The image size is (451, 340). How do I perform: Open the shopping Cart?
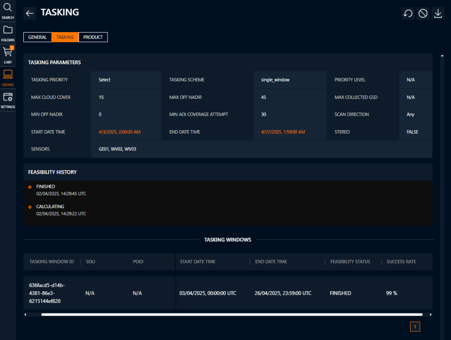pos(7,55)
